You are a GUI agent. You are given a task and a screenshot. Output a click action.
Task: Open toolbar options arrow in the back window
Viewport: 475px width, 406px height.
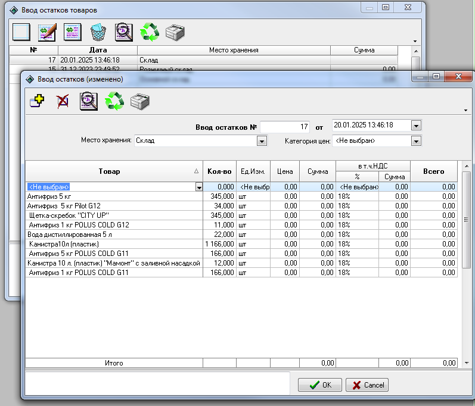coord(415,42)
